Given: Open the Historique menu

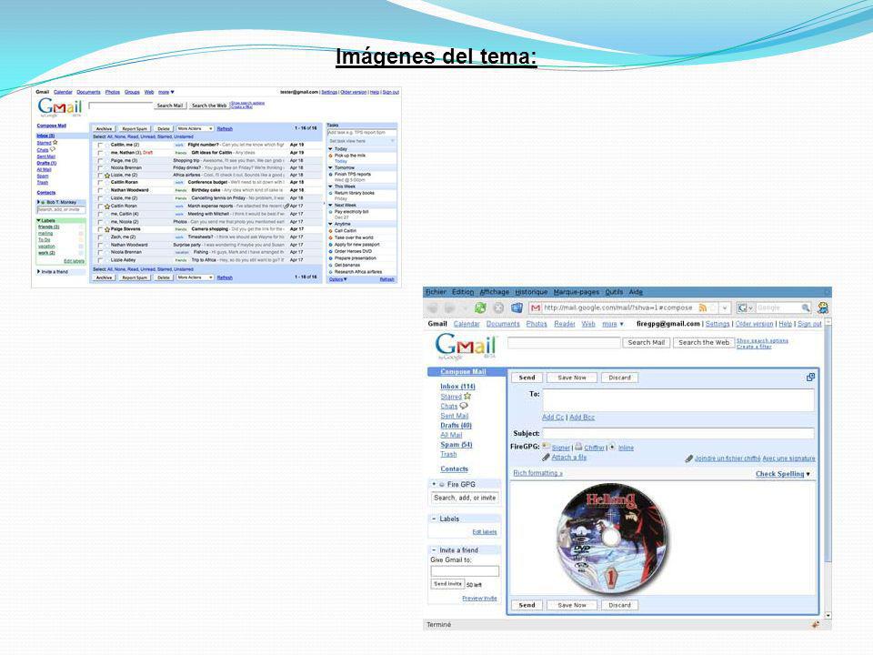Looking at the screenshot, I should pyautogui.click(x=531, y=292).
